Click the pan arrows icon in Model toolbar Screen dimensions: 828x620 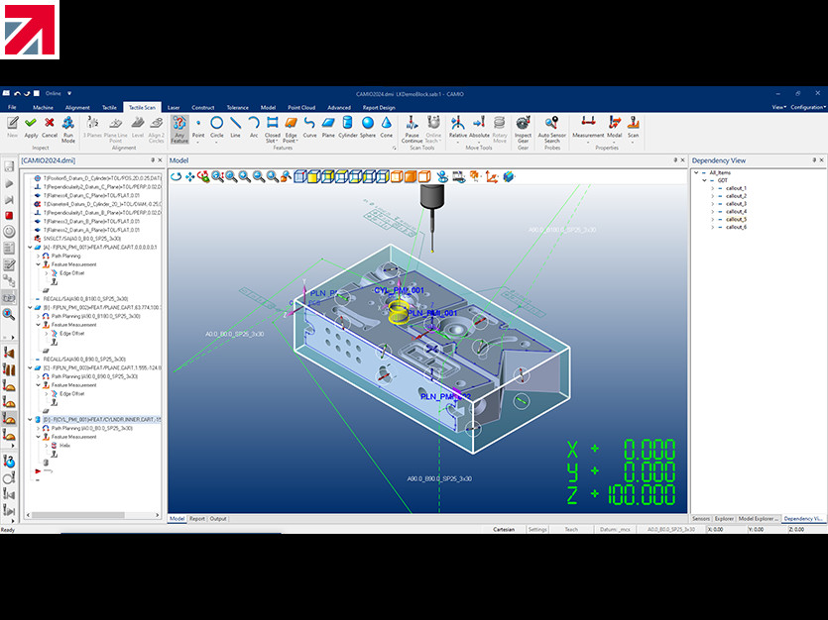point(189,176)
